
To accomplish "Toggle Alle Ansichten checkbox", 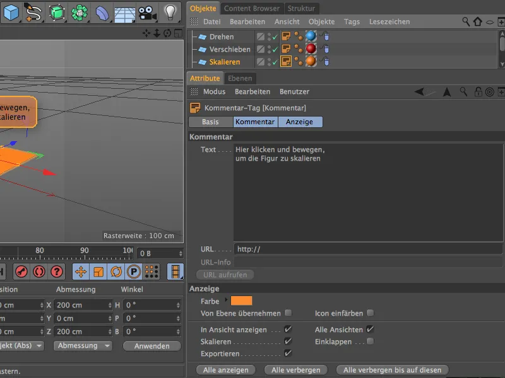I will pyautogui.click(x=370, y=329).
